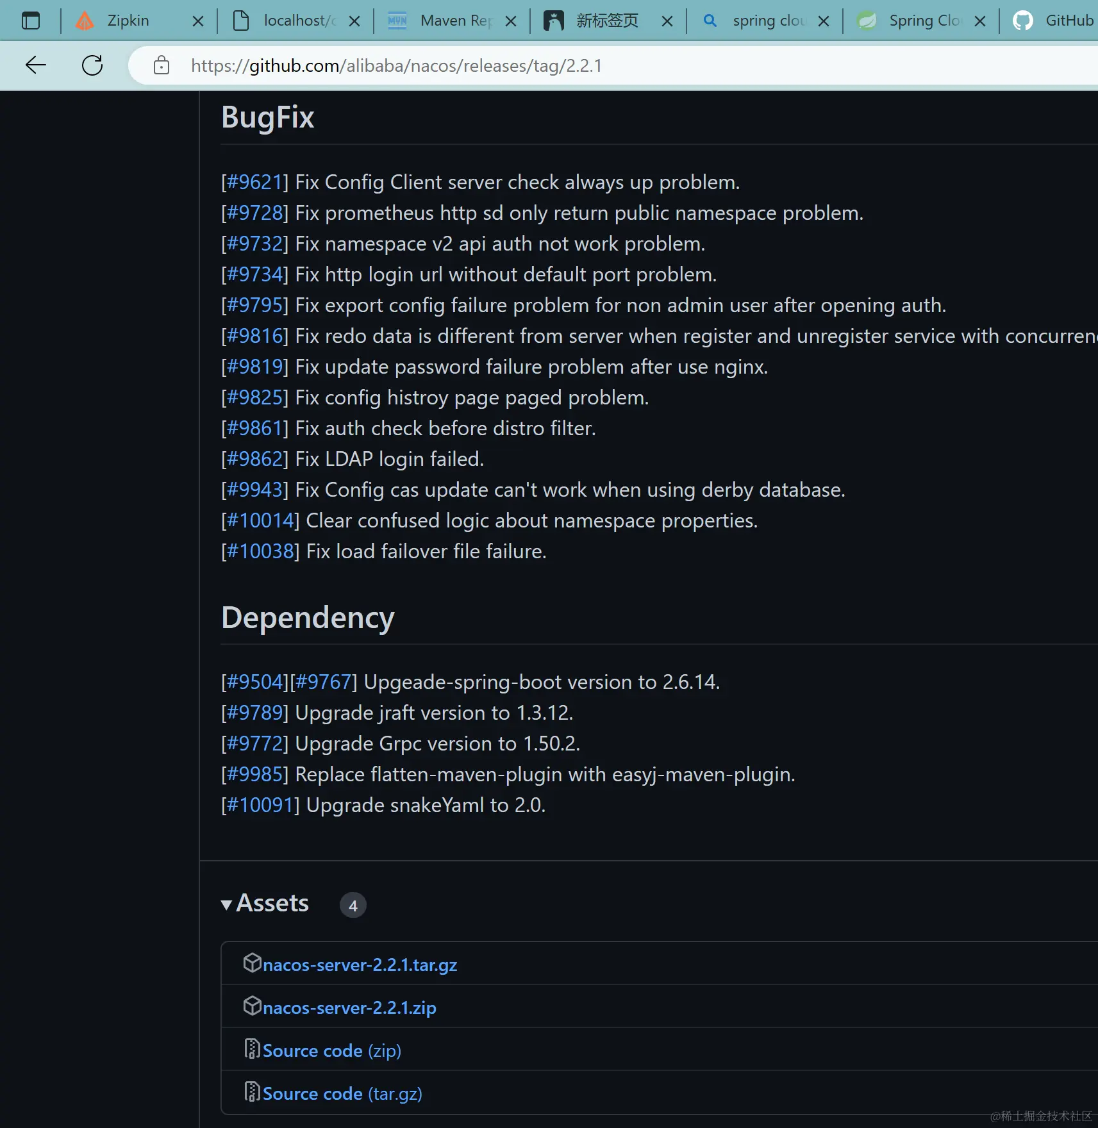Open issue #9789 link

[x=254, y=713]
